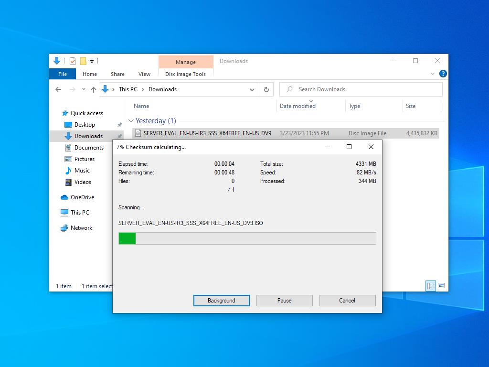The height and width of the screenshot is (367, 489).
Task: Sort files by the Size column
Action: [411, 106]
